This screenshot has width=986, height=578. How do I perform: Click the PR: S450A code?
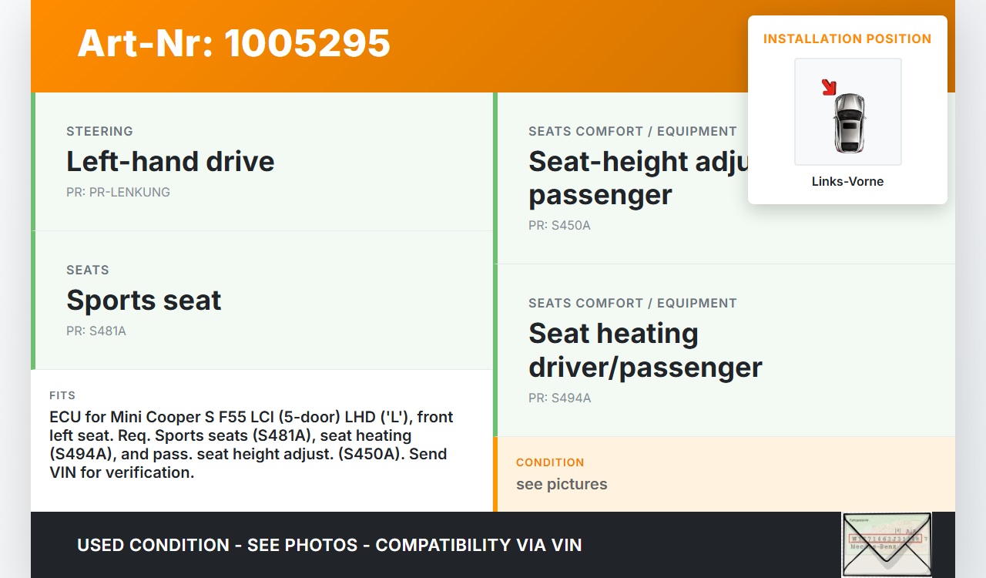[559, 226]
